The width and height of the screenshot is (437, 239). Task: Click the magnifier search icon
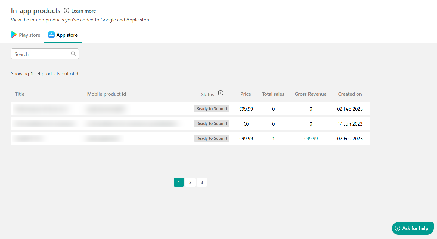[x=73, y=54]
